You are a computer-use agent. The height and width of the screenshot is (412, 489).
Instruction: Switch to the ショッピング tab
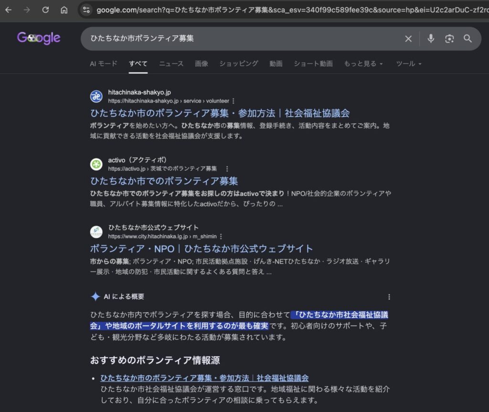coord(239,63)
